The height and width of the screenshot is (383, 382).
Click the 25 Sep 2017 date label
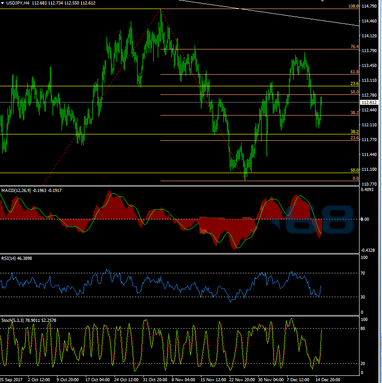pos(12,379)
